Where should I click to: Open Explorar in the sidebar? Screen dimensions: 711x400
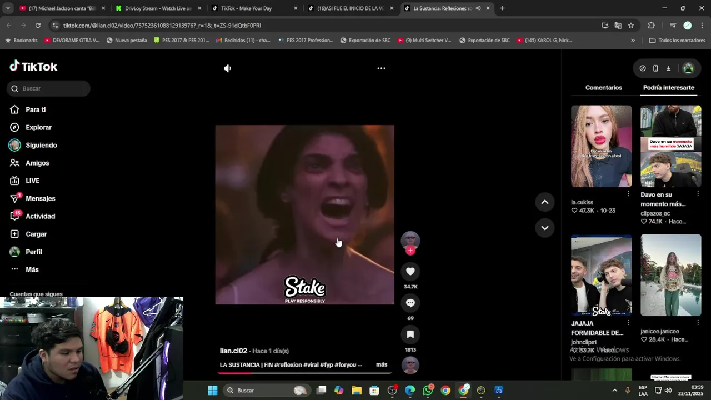[x=38, y=127]
